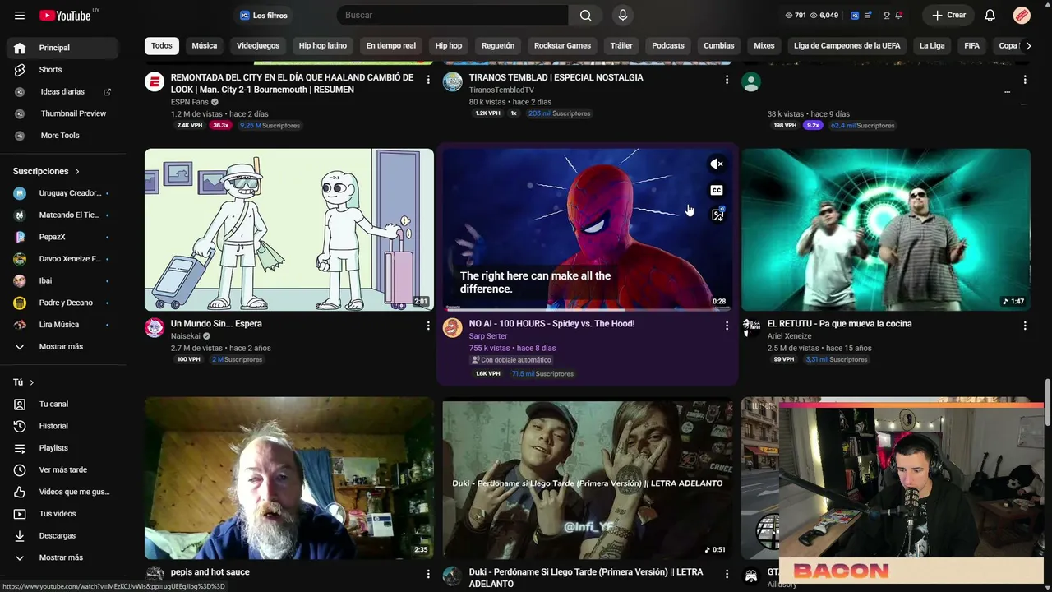This screenshot has height=592, width=1052.
Task: Open more options for TIRANOS TEMBLAD video
Action: (x=727, y=80)
